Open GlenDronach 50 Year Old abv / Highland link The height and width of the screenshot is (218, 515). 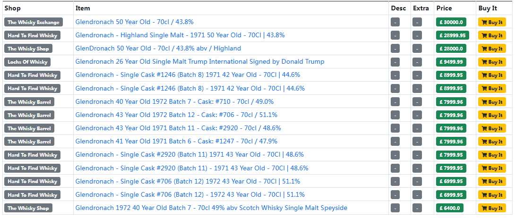click(x=158, y=48)
